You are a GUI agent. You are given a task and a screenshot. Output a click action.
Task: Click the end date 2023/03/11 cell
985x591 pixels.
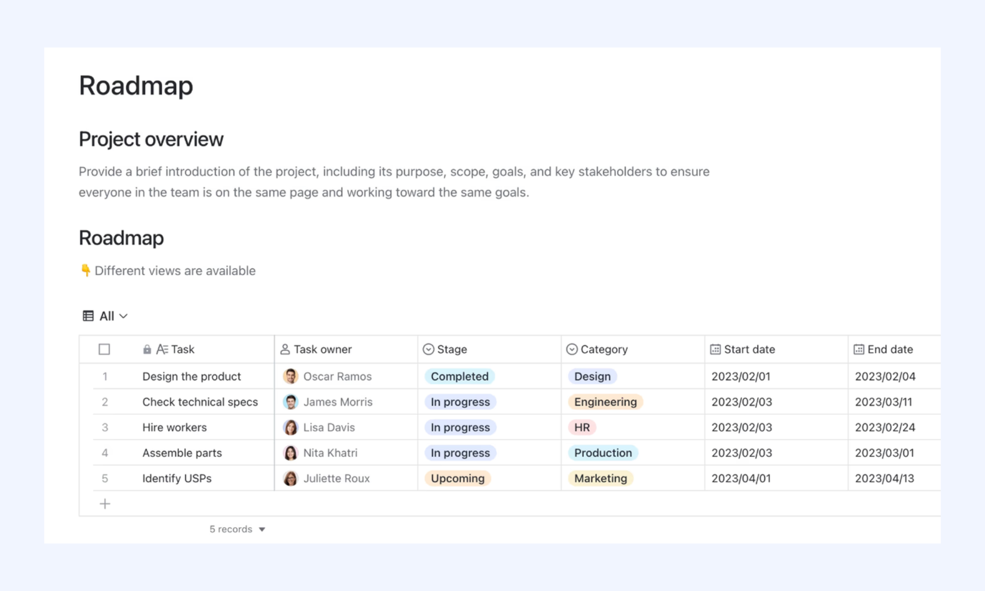click(x=894, y=402)
